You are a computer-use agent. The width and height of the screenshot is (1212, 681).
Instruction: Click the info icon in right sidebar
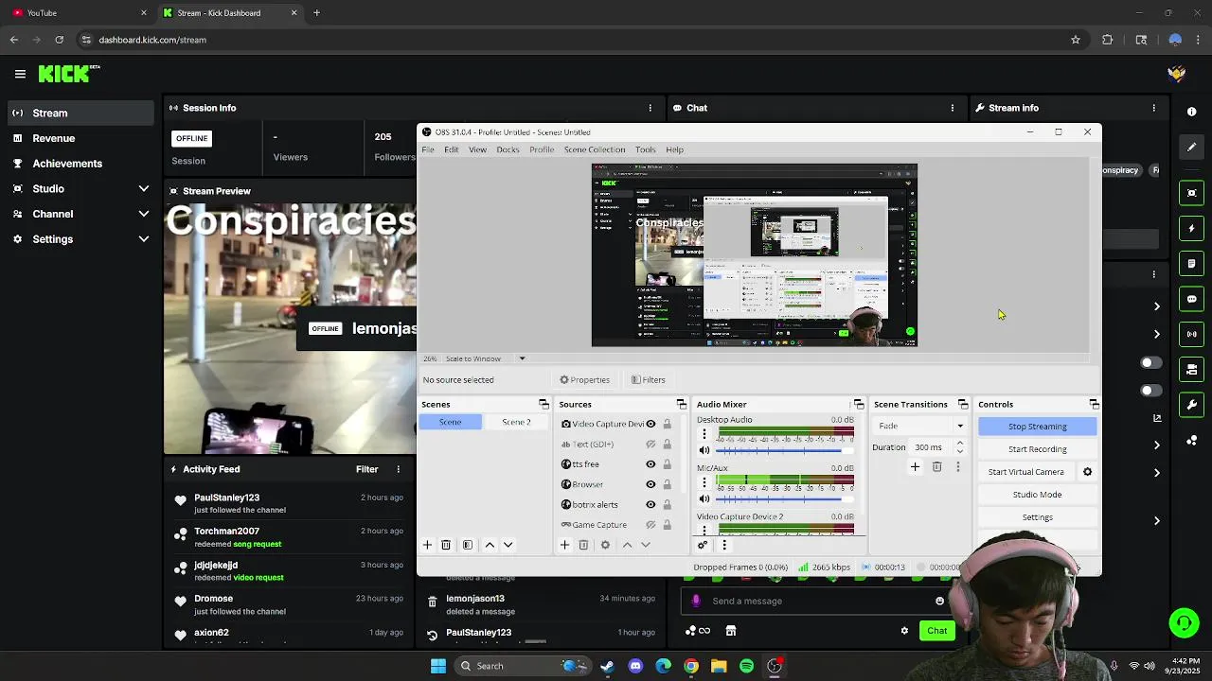[x=1191, y=112]
